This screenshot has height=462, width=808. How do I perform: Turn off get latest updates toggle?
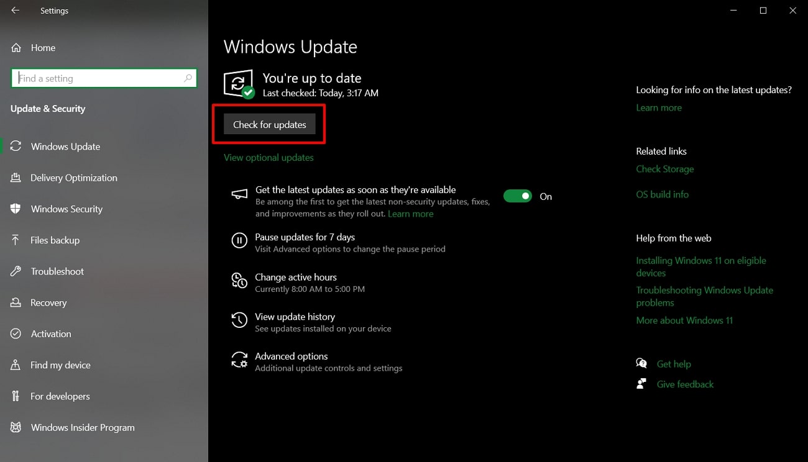click(518, 196)
